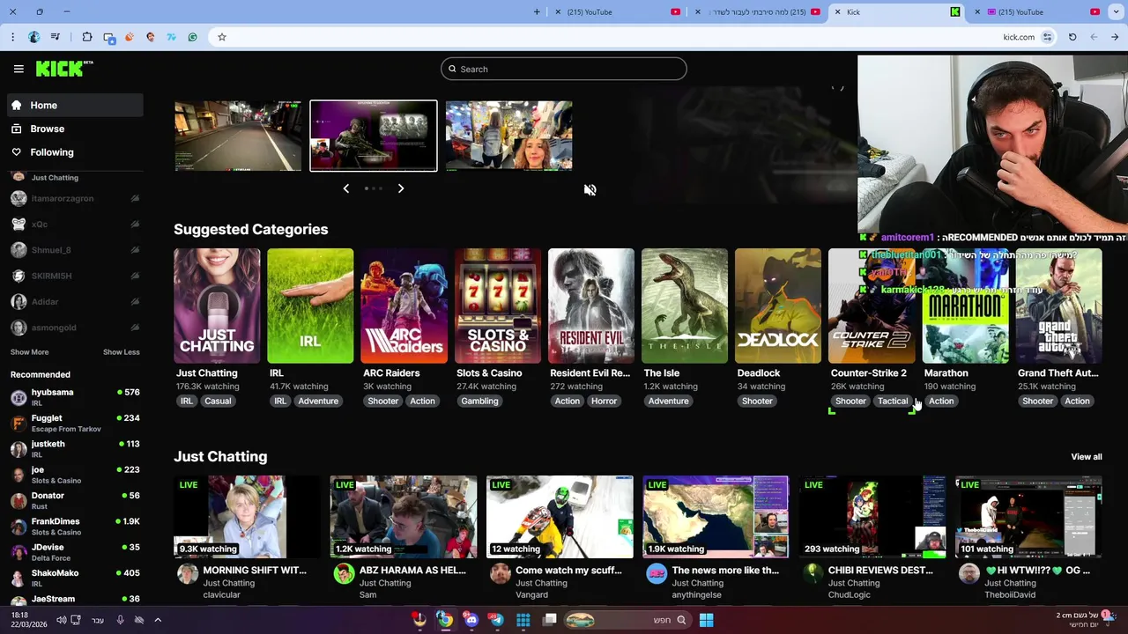Open the Marathon category title
This screenshot has width=1128, height=634.
pos(946,373)
